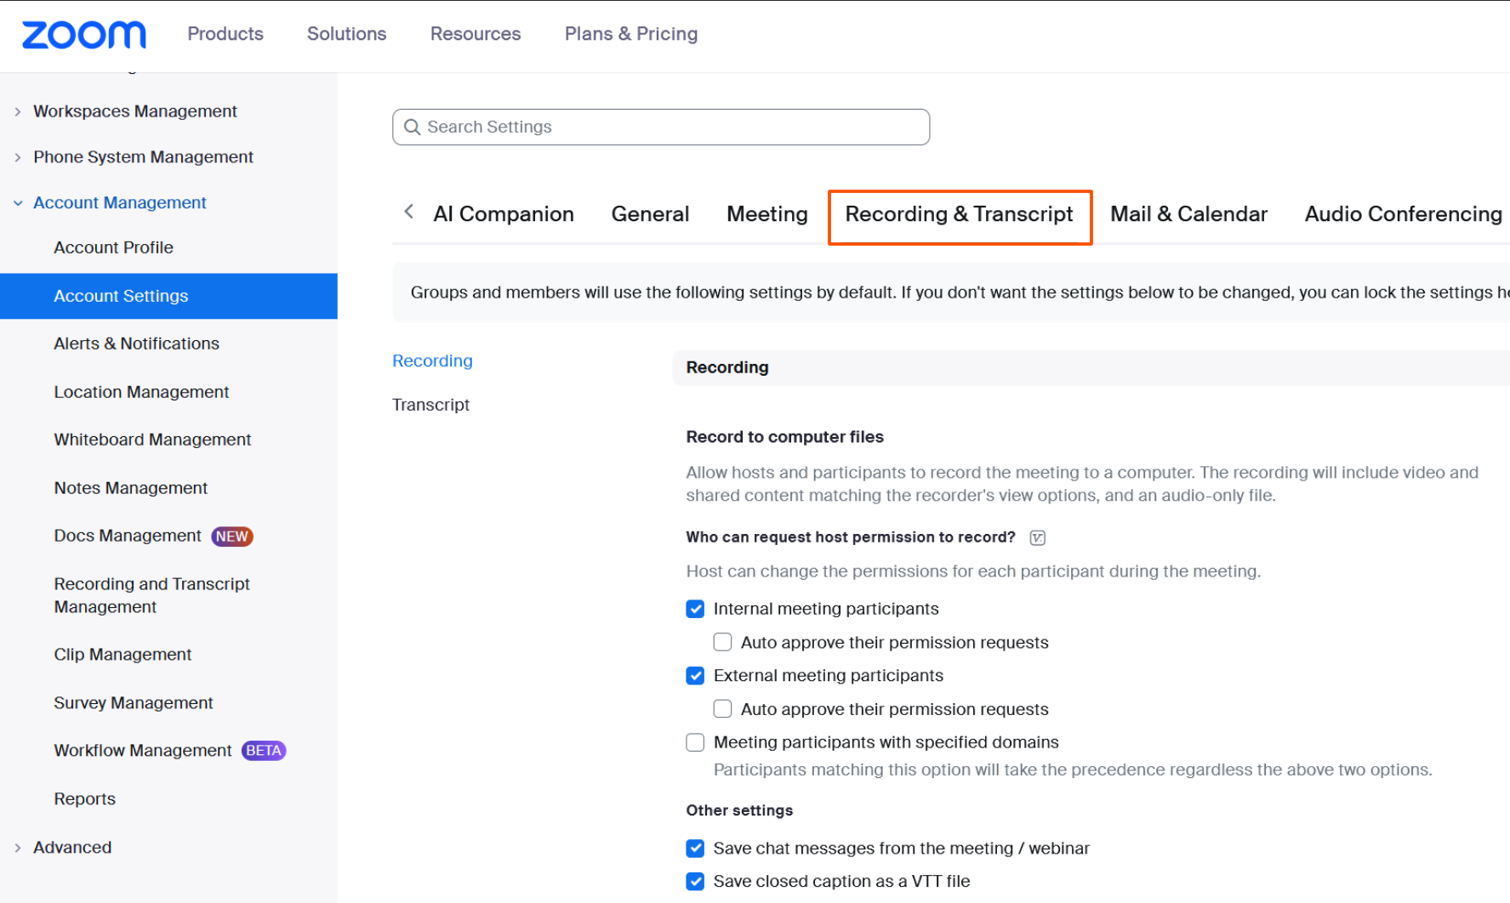Toggle Save closed caption as a VTT file
Viewport: 1510px width, 903px height.
pyautogui.click(x=695, y=882)
